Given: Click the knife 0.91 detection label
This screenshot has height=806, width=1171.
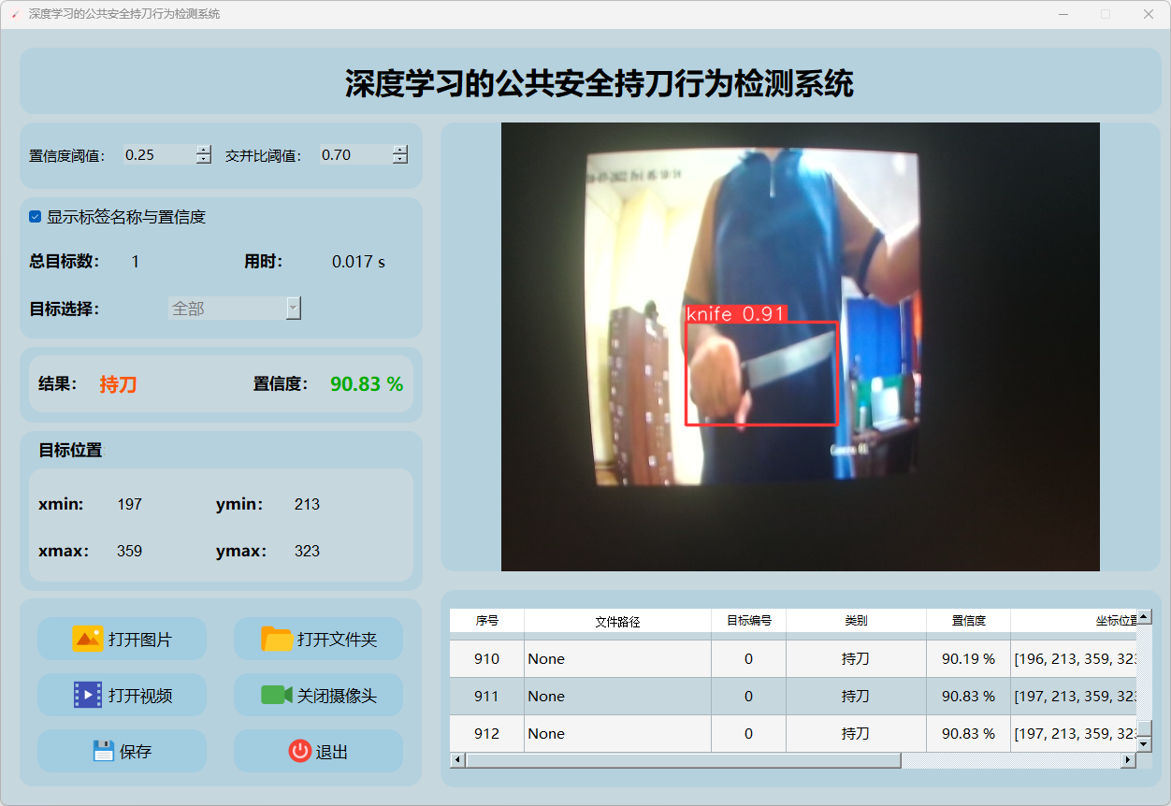Looking at the screenshot, I should tap(736, 314).
